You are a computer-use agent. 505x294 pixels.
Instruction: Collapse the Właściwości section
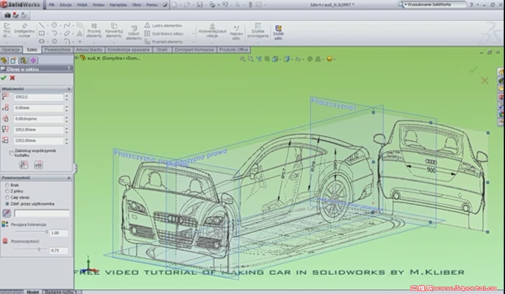69,89
